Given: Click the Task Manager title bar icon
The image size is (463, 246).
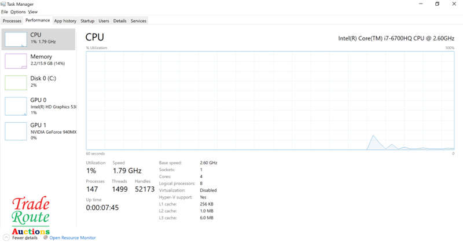Looking at the screenshot, I should pos(3,4).
